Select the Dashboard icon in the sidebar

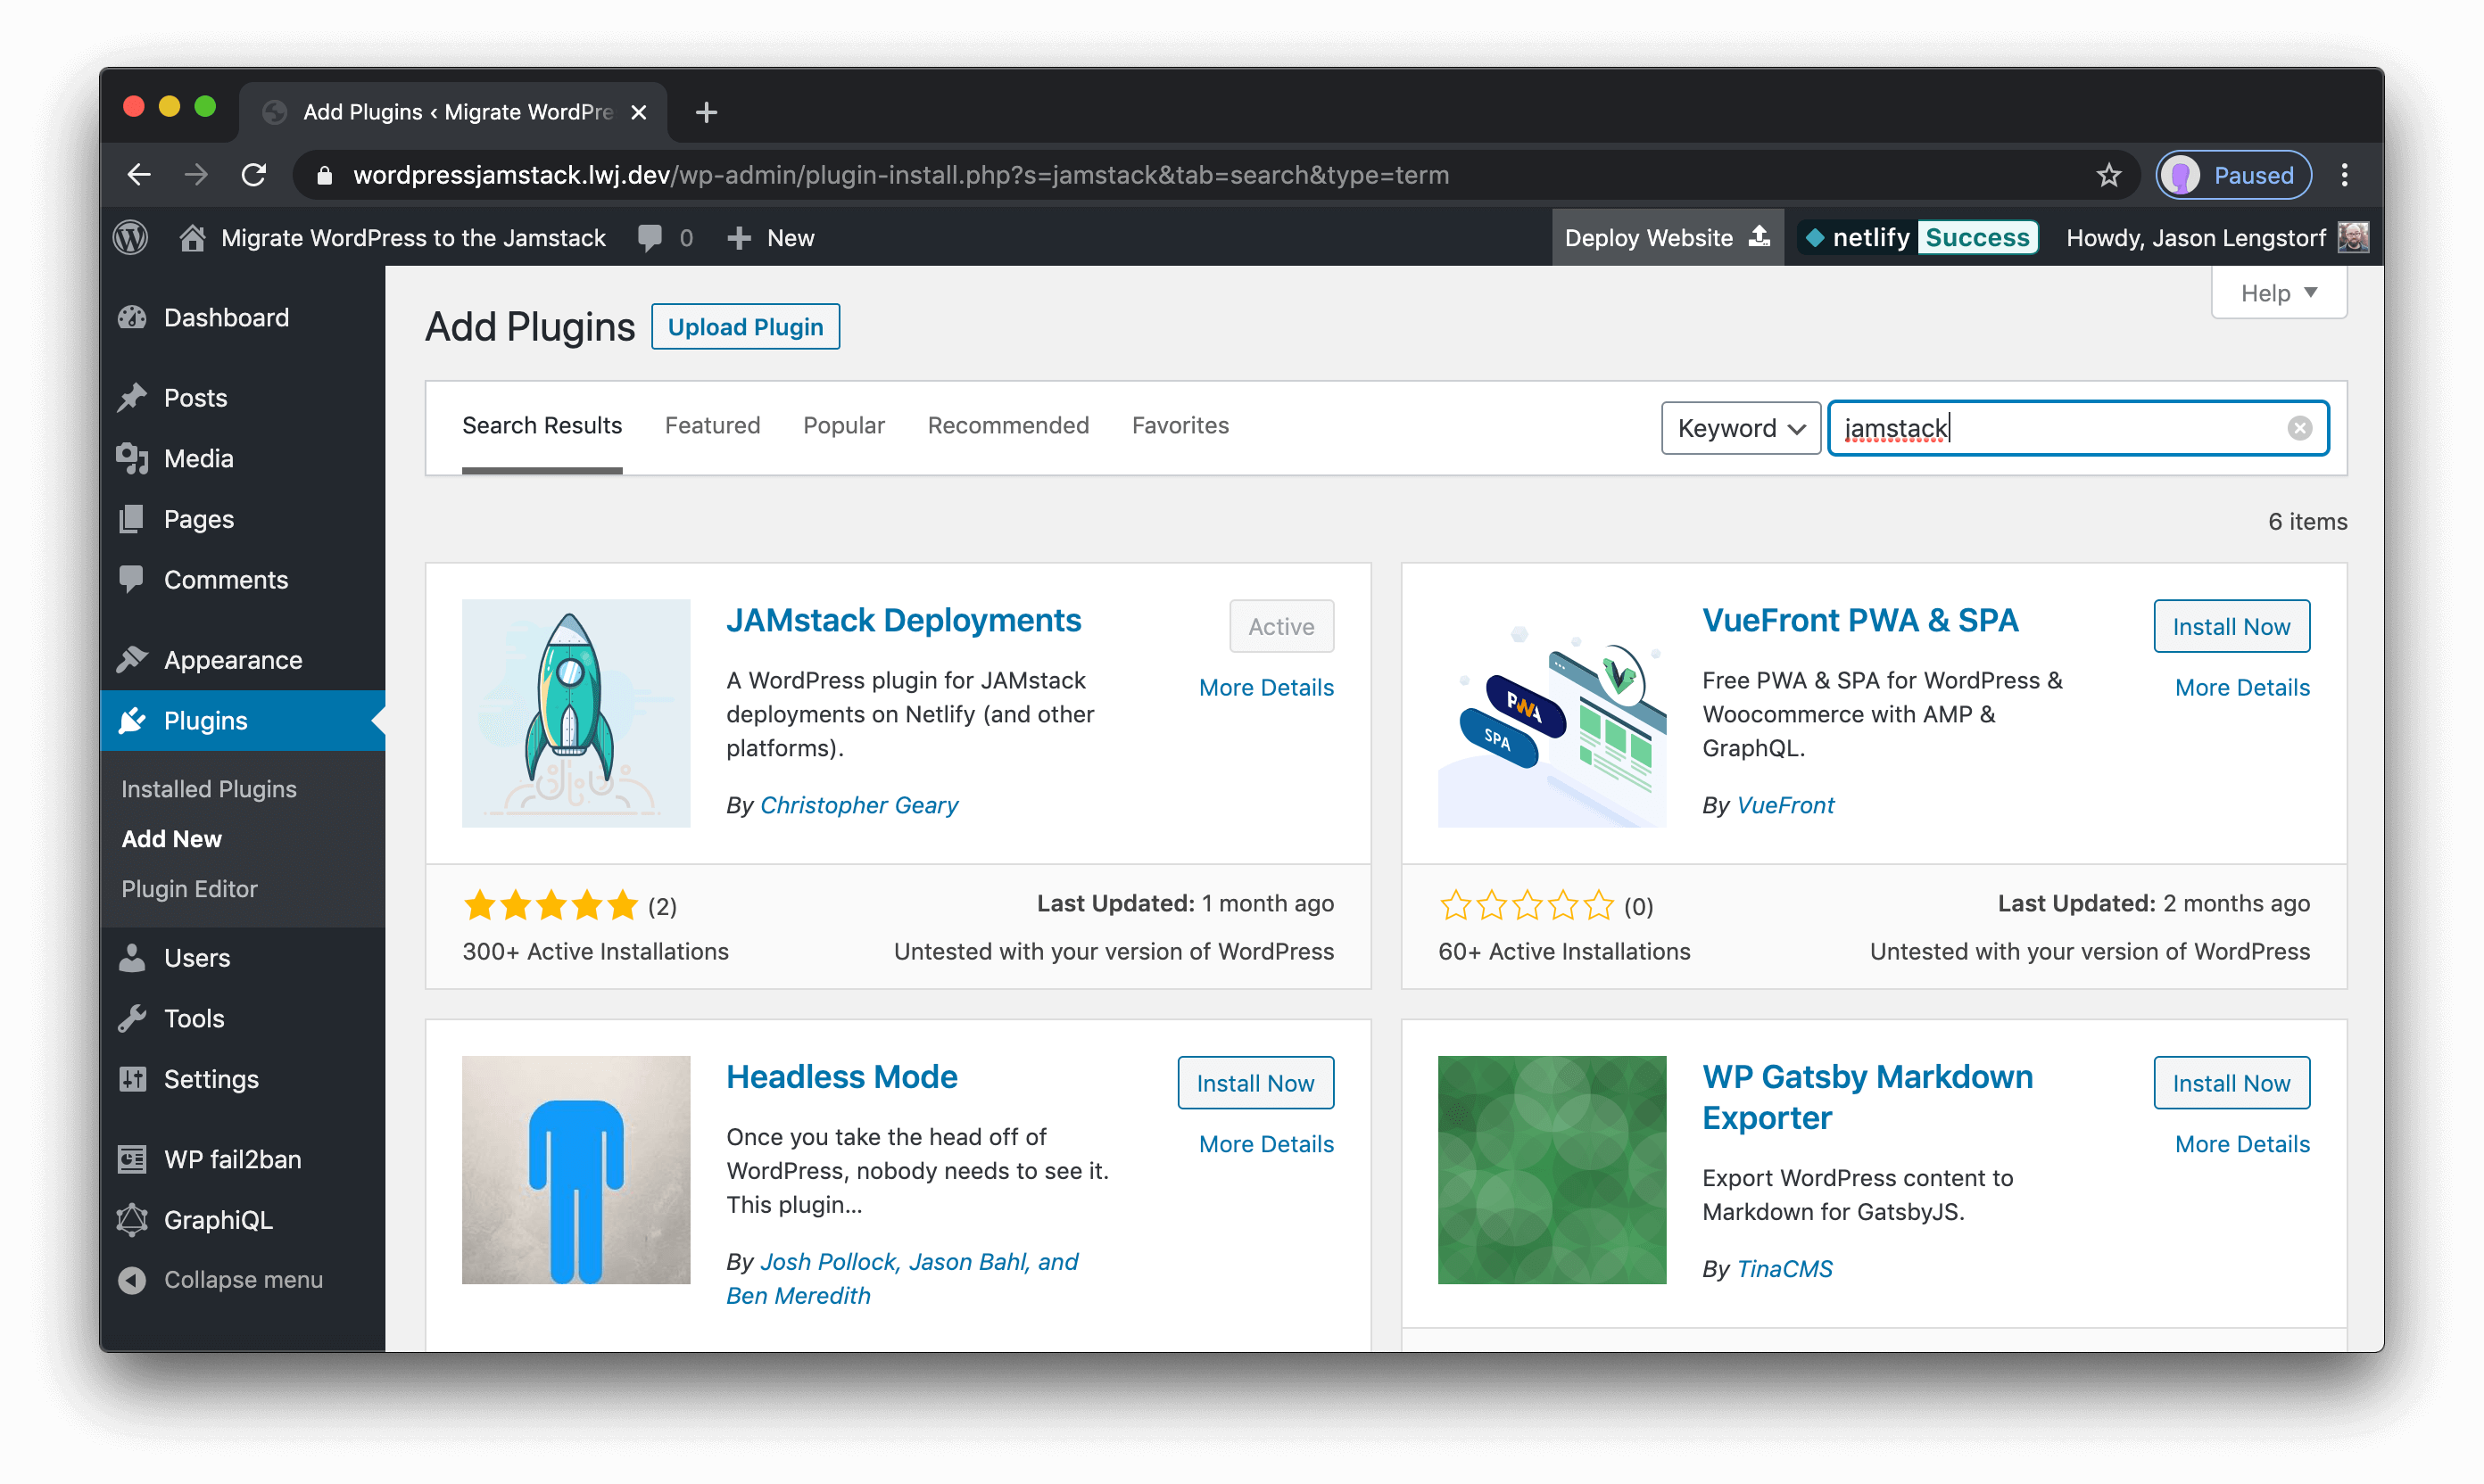(x=133, y=317)
